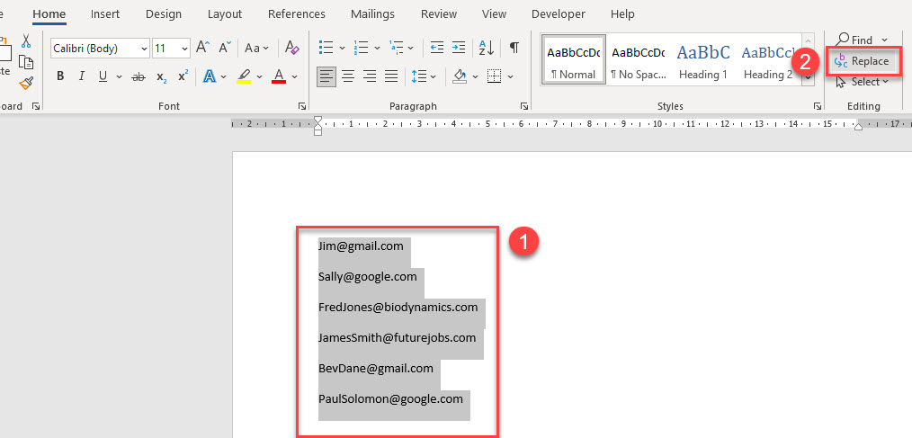The image size is (912, 438).
Task: Open the Insert ribbon tab
Action: coord(105,14)
